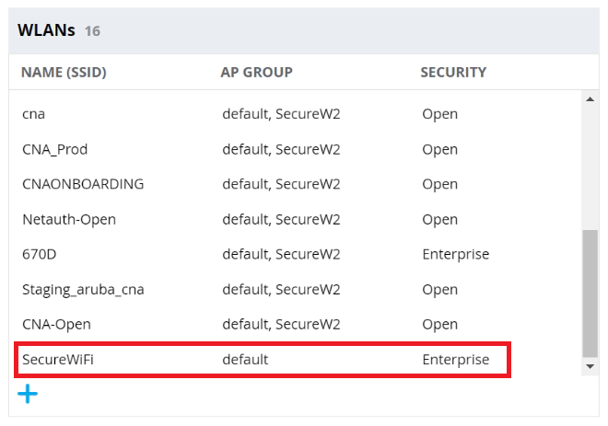Click the Open security value for cna
This screenshot has width=608, height=426.
coord(439,114)
